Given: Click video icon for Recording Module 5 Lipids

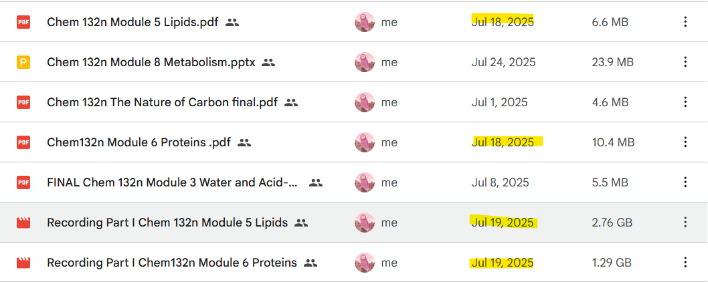Looking at the screenshot, I should (23, 223).
